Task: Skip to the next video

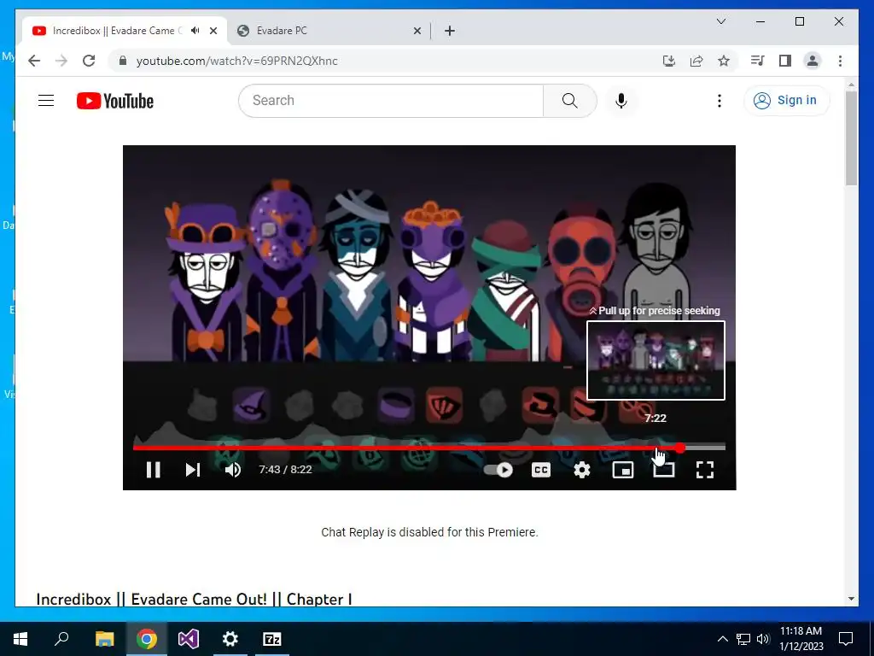Action: point(193,470)
